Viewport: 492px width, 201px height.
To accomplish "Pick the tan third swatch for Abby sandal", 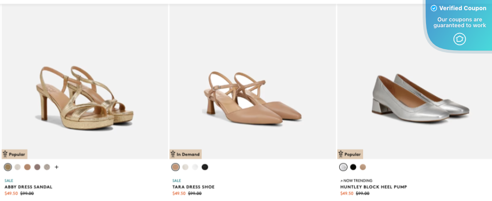I will coord(27,167).
